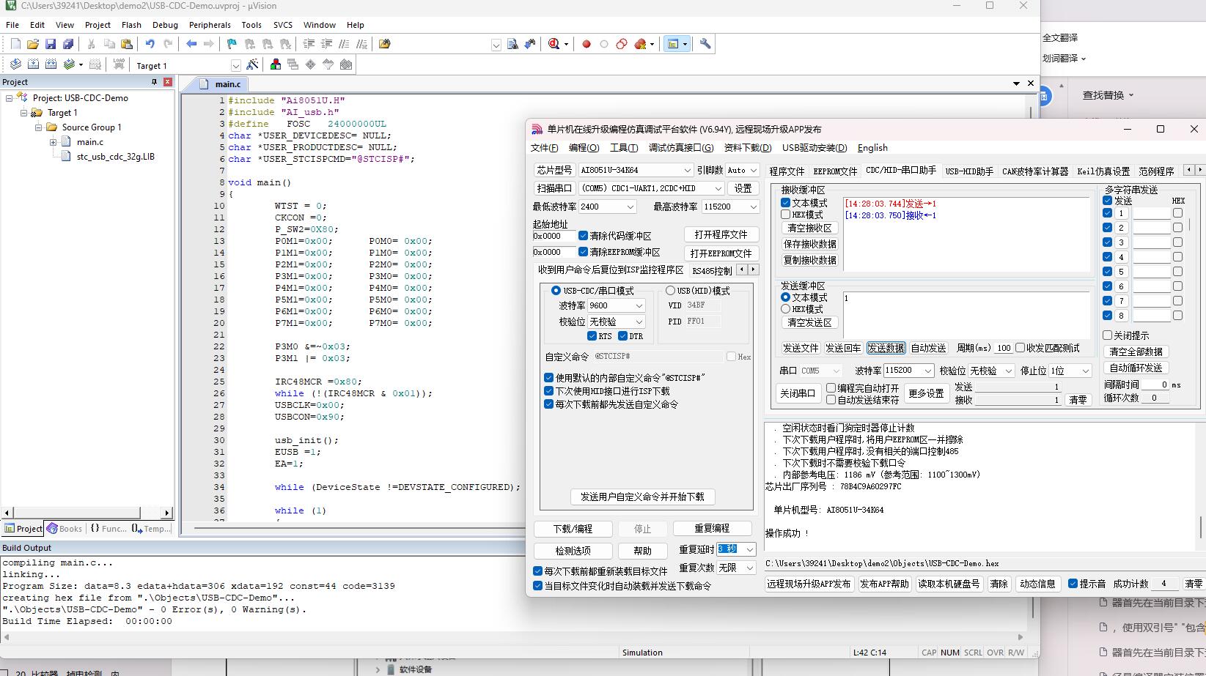Toggle the DTR checkbox

(622, 336)
